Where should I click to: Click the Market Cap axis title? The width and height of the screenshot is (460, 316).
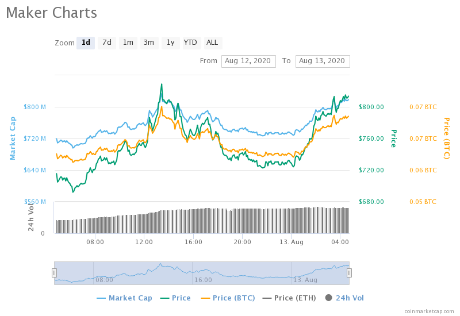[x=13, y=138]
